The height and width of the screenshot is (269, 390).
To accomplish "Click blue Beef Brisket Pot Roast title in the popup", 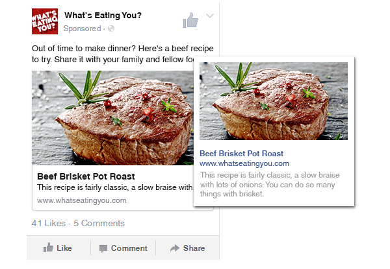I will point(242,154).
